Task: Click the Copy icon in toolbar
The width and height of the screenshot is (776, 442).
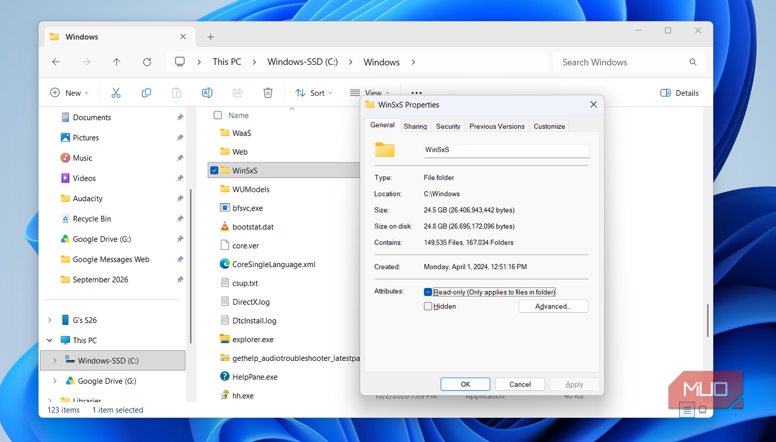Action: pyautogui.click(x=146, y=93)
